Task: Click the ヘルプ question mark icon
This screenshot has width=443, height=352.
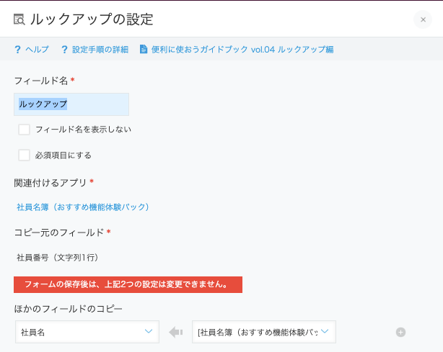Action: 17,50
